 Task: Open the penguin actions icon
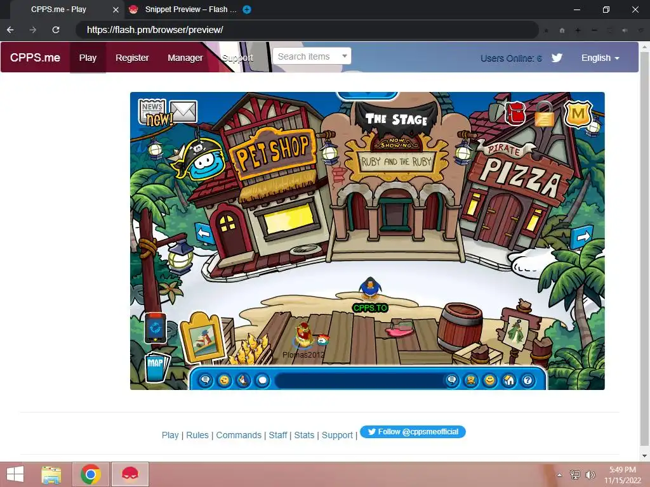pyautogui.click(x=243, y=380)
